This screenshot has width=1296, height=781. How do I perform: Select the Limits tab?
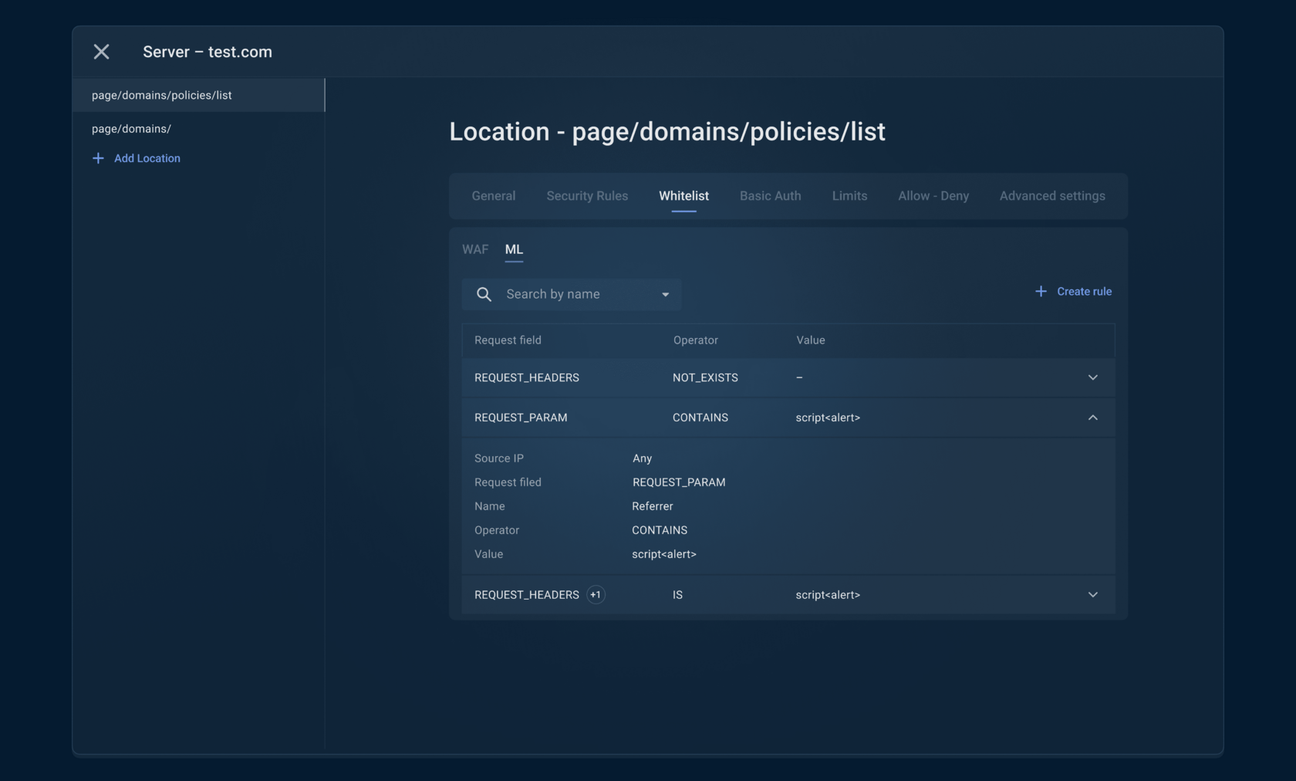click(849, 196)
